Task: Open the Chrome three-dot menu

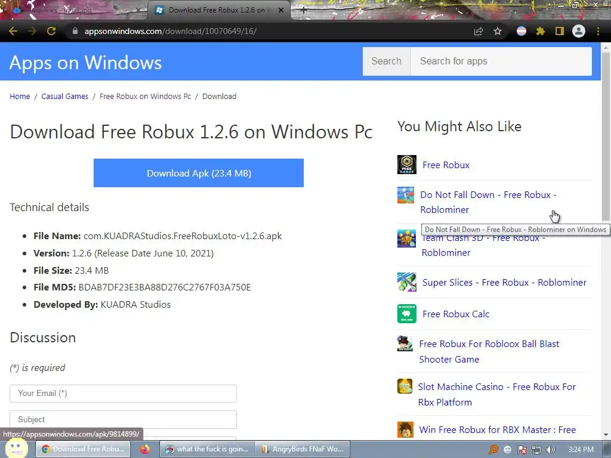Action: point(598,31)
